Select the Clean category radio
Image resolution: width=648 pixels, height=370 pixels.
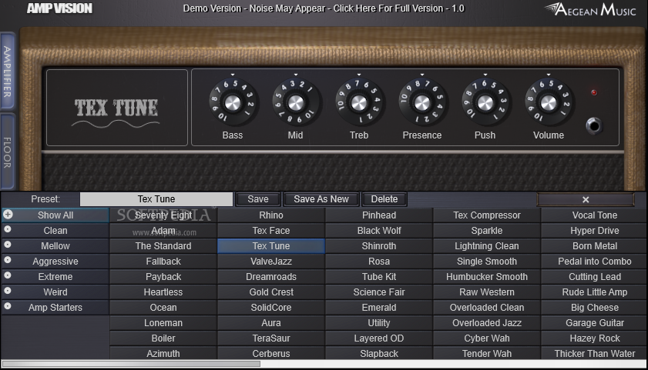click(8, 229)
